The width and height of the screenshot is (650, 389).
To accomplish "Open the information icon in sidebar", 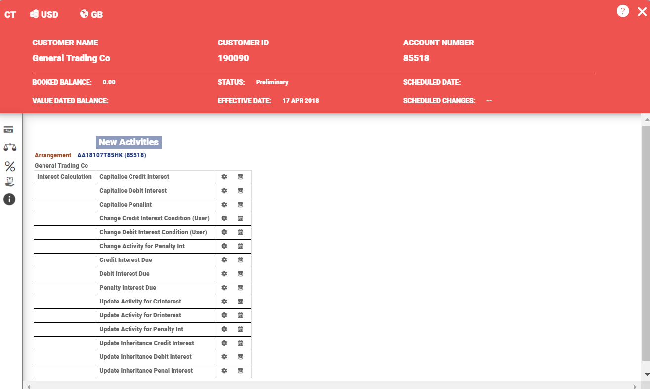I will [9, 199].
